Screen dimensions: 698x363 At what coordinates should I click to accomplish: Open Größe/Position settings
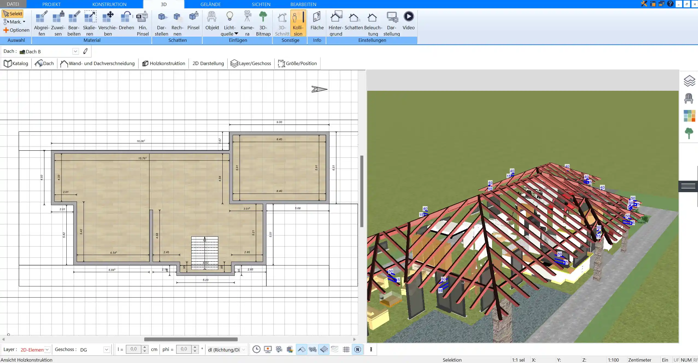(x=298, y=63)
